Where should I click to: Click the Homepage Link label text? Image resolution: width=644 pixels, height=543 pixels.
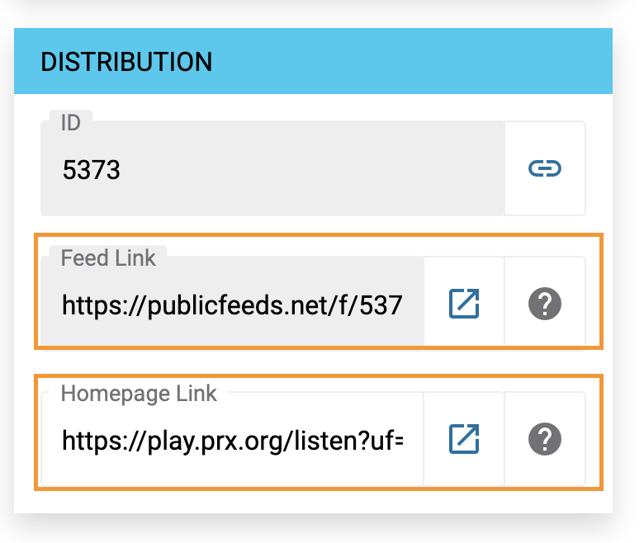139,394
